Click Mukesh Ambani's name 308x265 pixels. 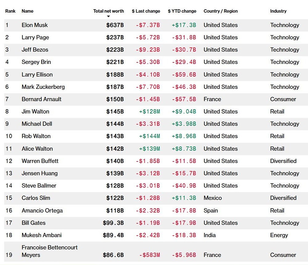pyautogui.click(x=42, y=235)
